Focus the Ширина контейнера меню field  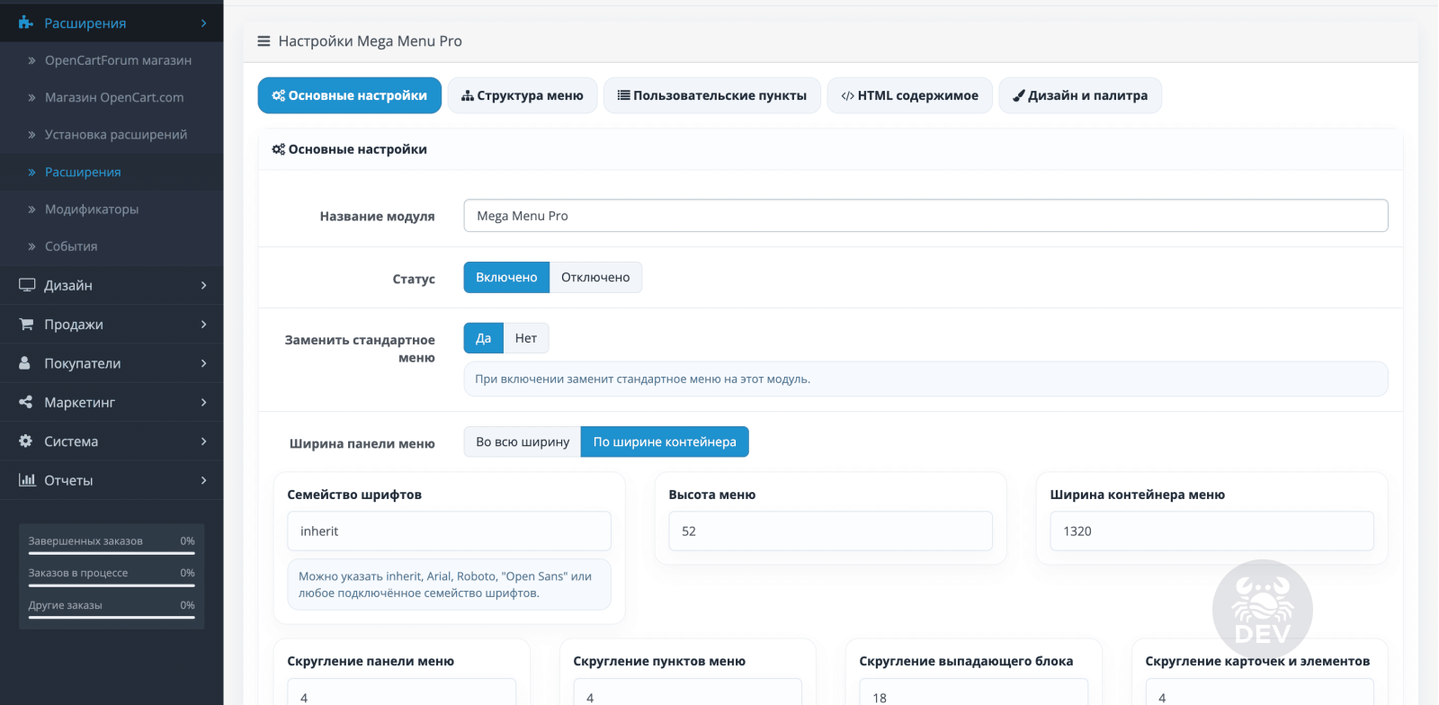pos(1211,531)
